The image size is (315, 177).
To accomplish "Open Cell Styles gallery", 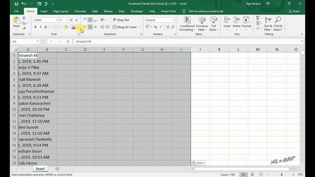I will click(x=214, y=24).
